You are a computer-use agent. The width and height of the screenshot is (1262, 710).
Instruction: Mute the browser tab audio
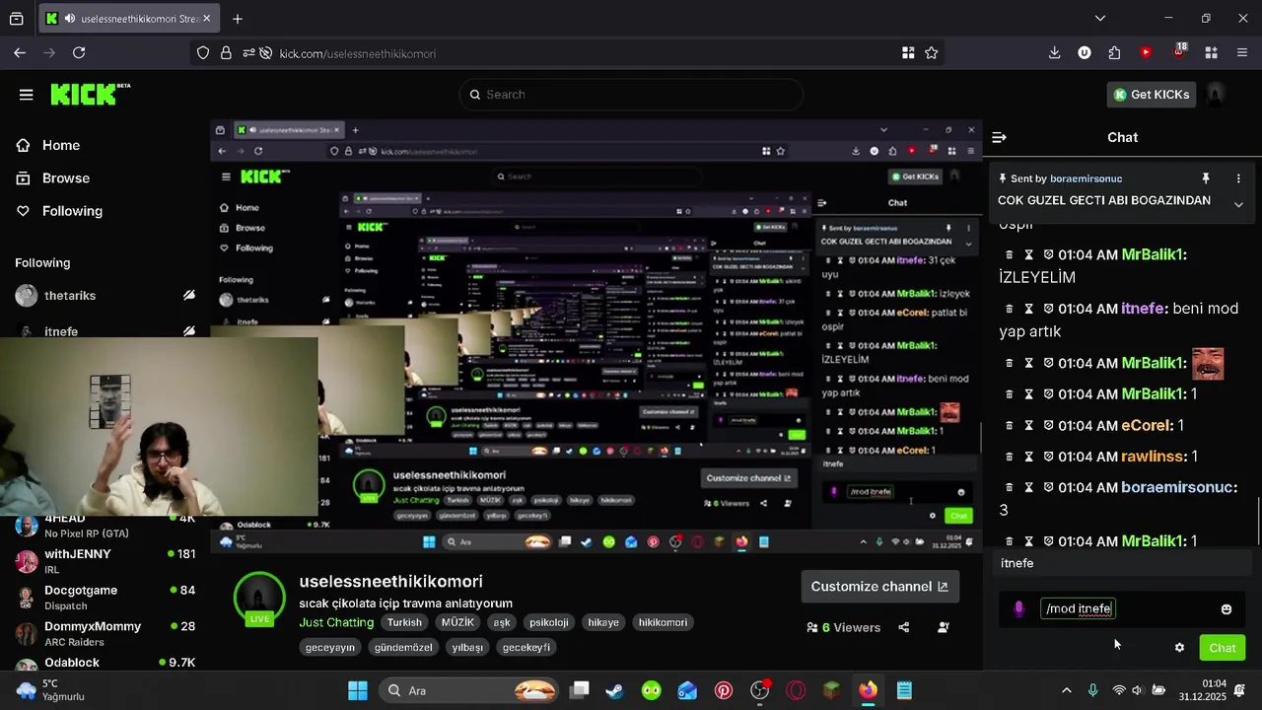pos(69,19)
